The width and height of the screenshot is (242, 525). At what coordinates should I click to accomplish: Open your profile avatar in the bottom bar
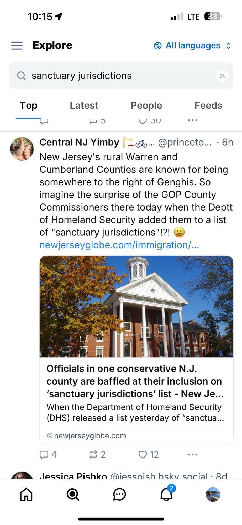213,495
